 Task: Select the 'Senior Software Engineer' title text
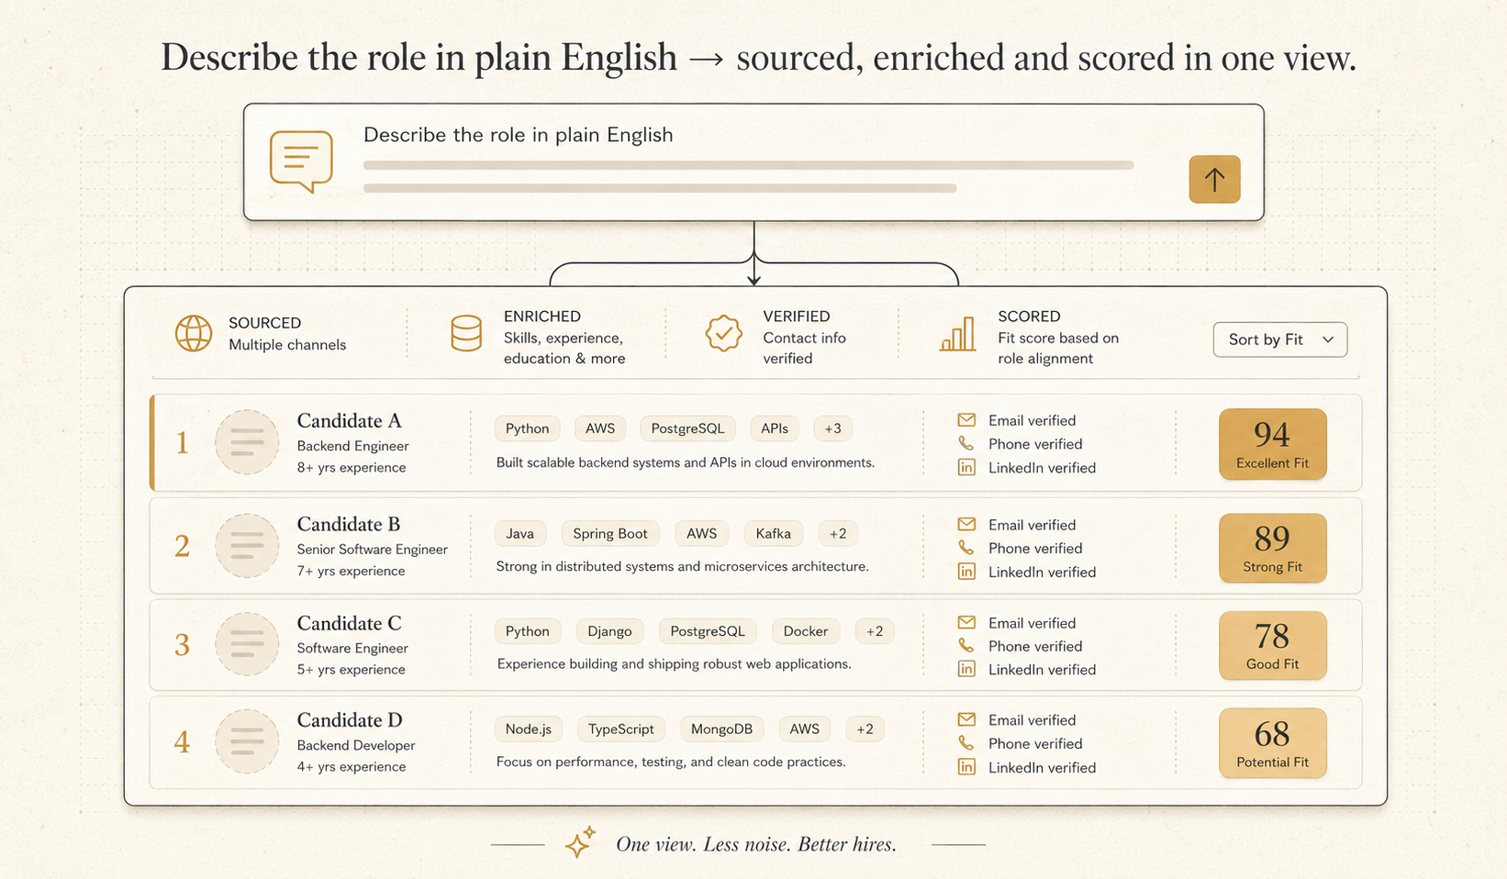[372, 550]
